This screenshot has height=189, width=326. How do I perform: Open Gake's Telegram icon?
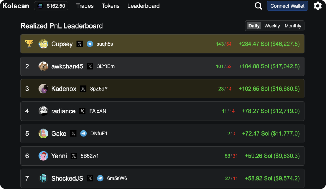point(83,134)
